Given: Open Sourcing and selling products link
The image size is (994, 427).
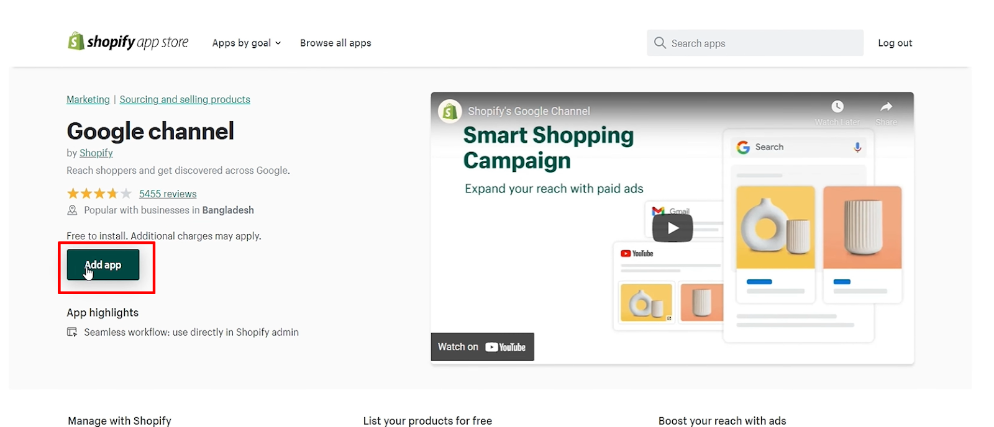Looking at the screenshot, I should click(185, 99).
